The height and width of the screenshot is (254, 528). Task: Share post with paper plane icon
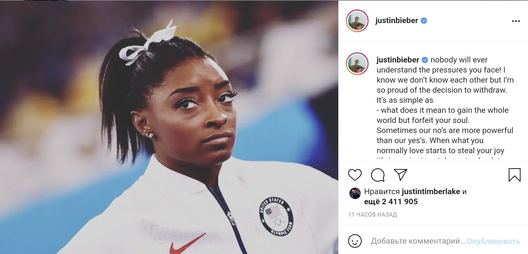tap(401, 175)
